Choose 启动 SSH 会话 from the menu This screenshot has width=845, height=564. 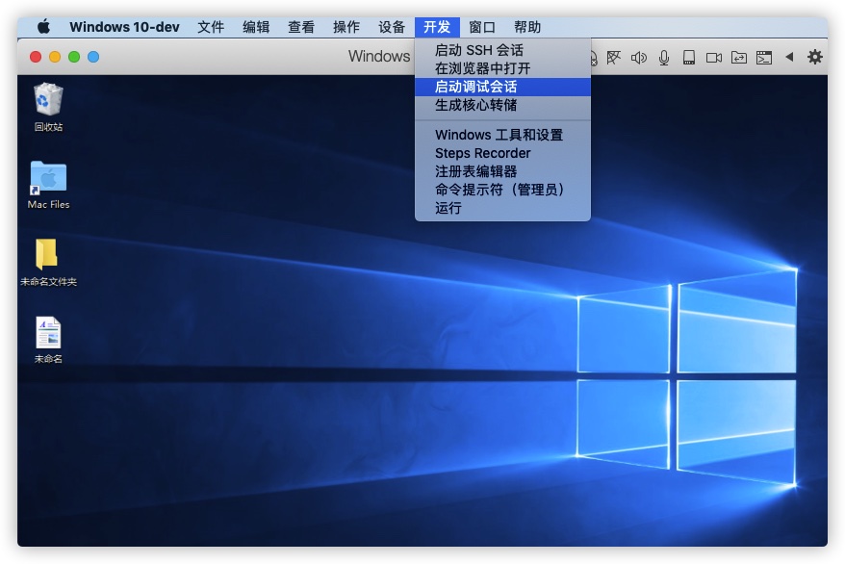[502, 50]
